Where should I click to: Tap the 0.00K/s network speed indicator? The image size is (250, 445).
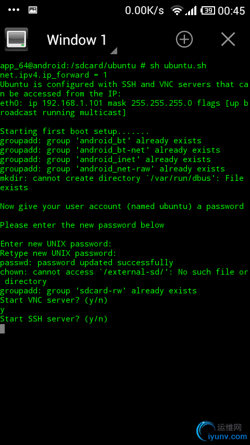(144, 11)
